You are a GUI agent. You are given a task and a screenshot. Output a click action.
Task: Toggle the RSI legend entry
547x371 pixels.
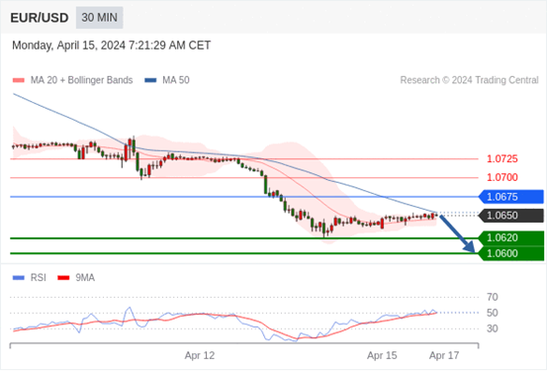pos(30,278)
